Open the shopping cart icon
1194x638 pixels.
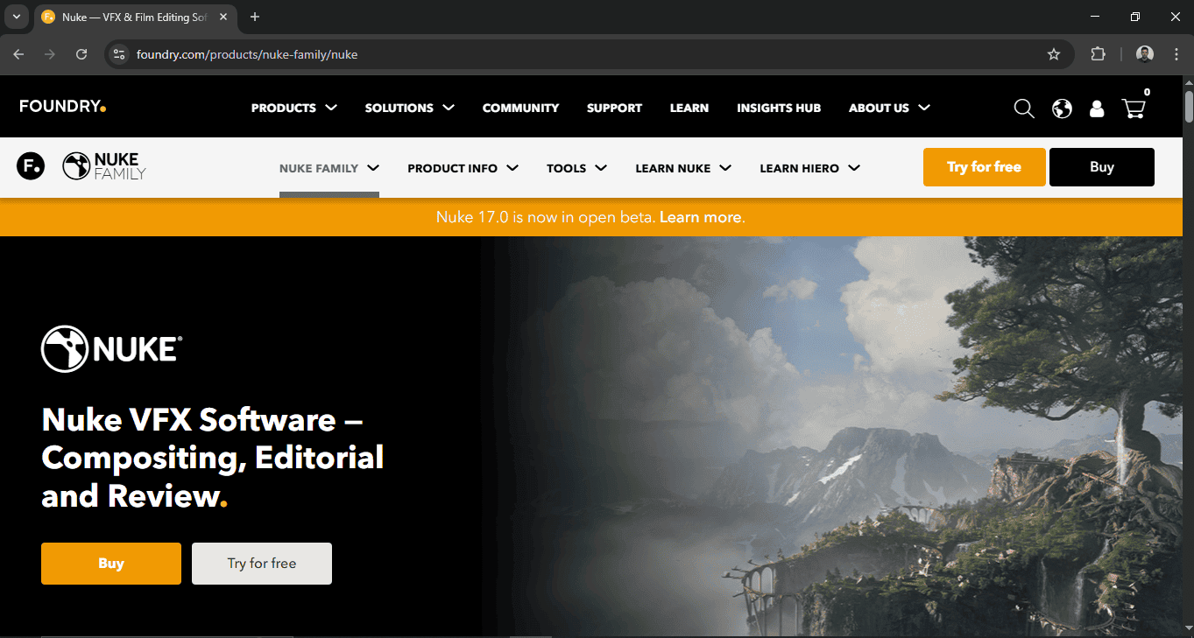pos(1133,109)
